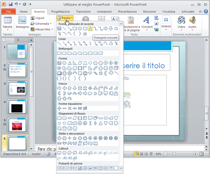
Task: Choose the first rectangle in Rettangoli
Action: click(x=59, y=53)
